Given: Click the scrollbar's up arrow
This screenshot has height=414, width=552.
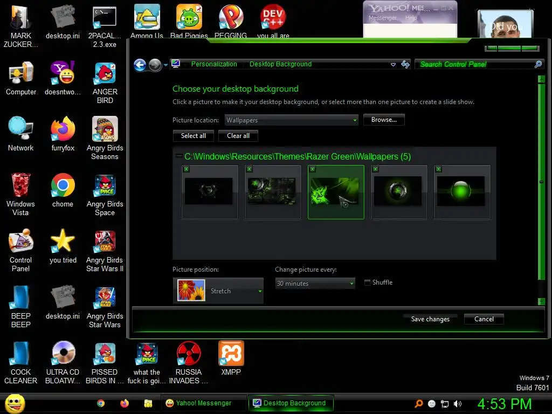Looking at the screenshot, I should [x=541, y=79].
